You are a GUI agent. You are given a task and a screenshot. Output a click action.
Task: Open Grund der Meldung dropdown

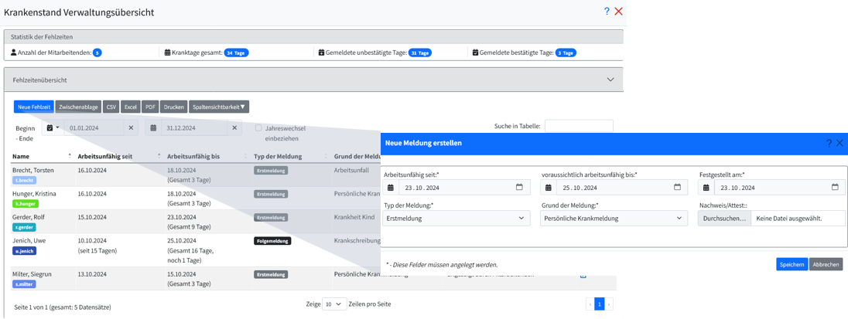614,218
